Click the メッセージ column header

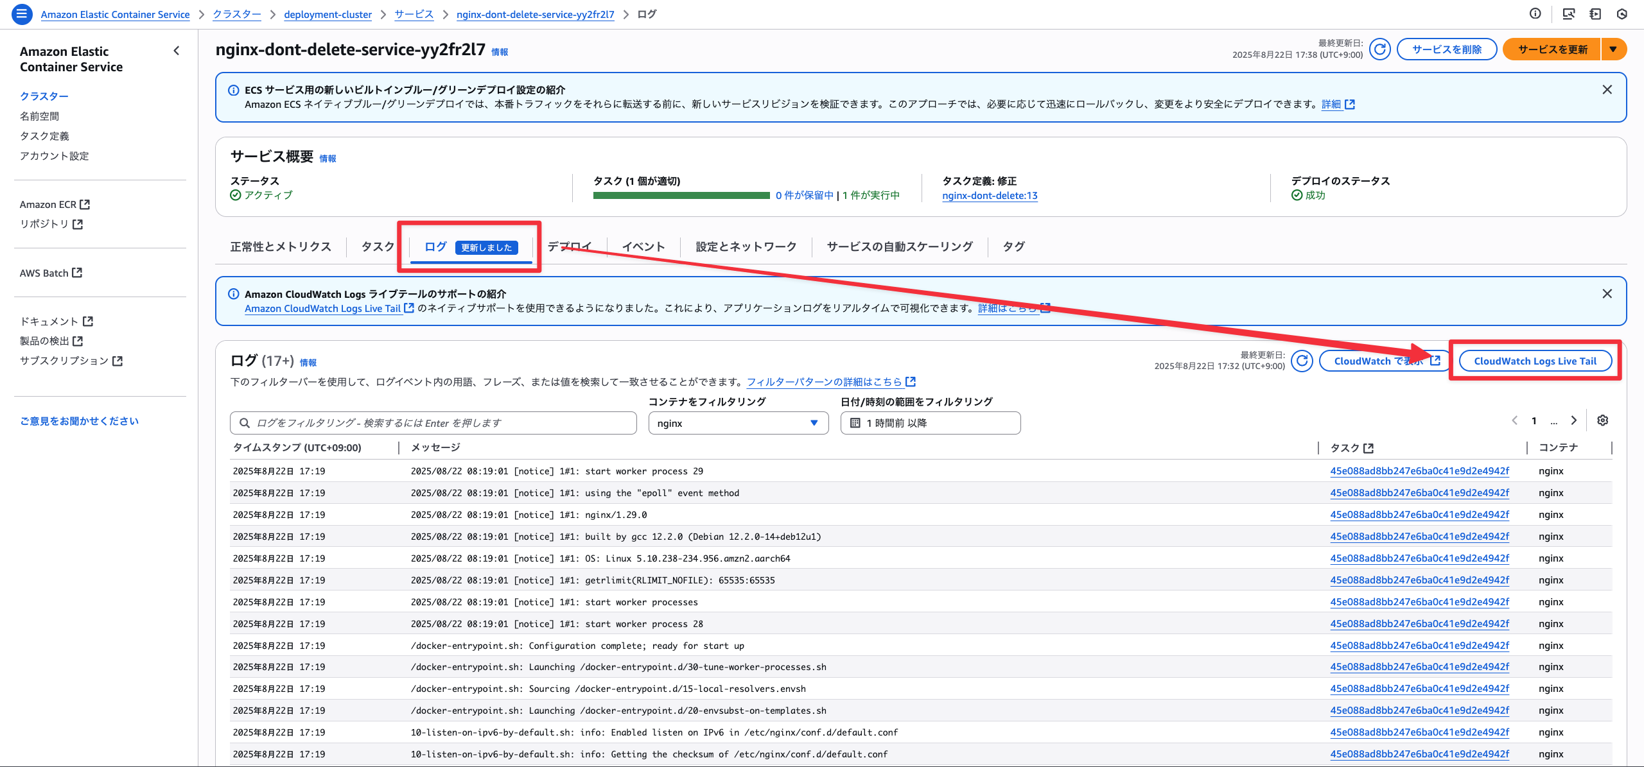click(x=435, y=447)
